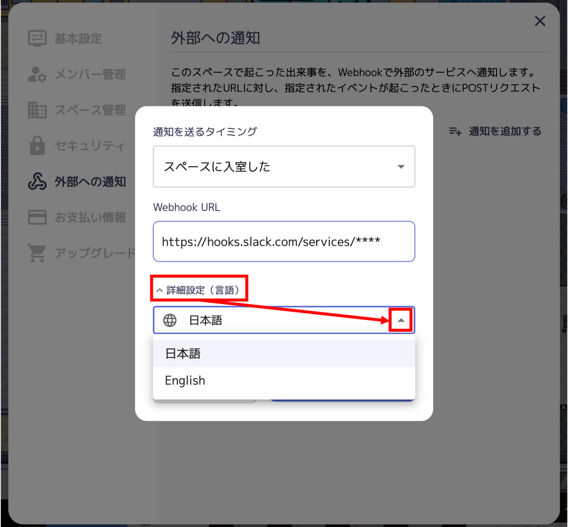Open セキュリティ settings page
Image resolution: width=568 pixels, height=527 pixels.
[x=77, y=146]
